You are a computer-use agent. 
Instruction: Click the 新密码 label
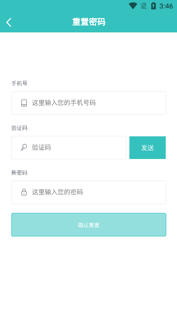pos(19,173)
